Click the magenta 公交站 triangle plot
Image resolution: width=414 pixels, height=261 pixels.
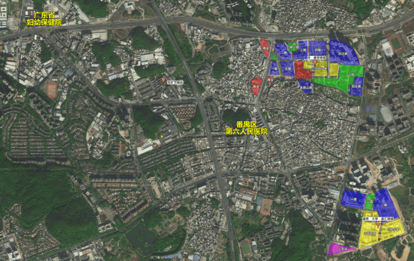click(341, 249)
